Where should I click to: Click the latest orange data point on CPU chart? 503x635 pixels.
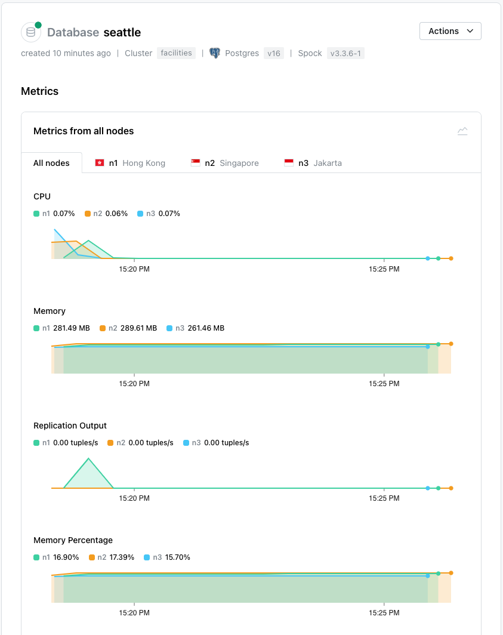450,258
